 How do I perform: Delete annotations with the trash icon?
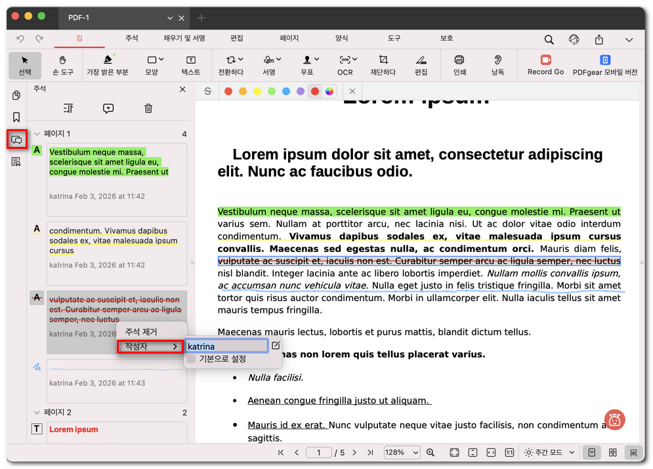pos(148,109)
